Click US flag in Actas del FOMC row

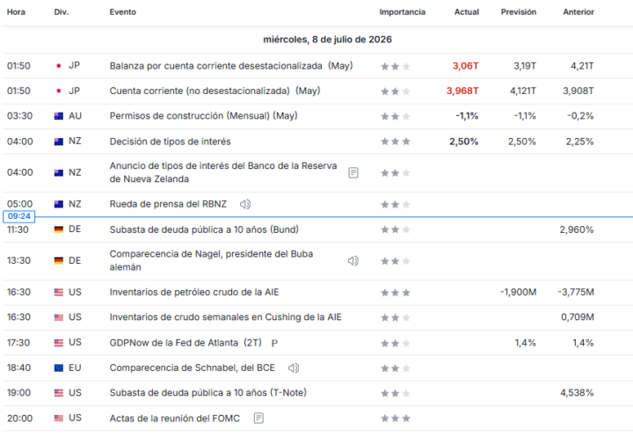[x=59, y=418]
